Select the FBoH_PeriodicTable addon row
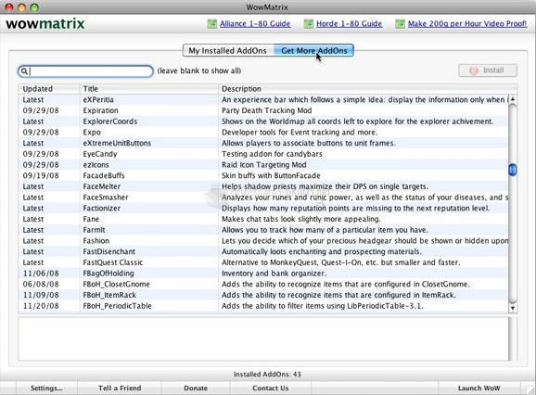 (263, 306)
